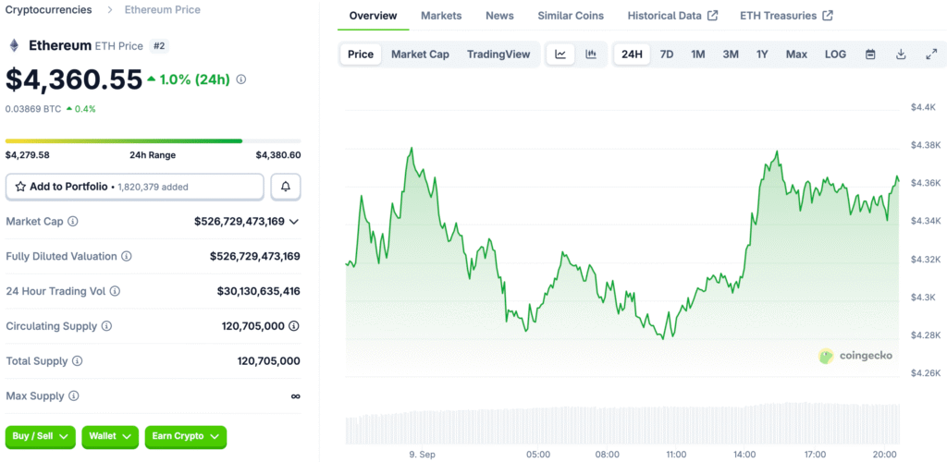Image resolution: width=947 pixels, height=462 pixels.
Task: Click the info icon beside 24h percentage
Action: (x=241, y=79)
